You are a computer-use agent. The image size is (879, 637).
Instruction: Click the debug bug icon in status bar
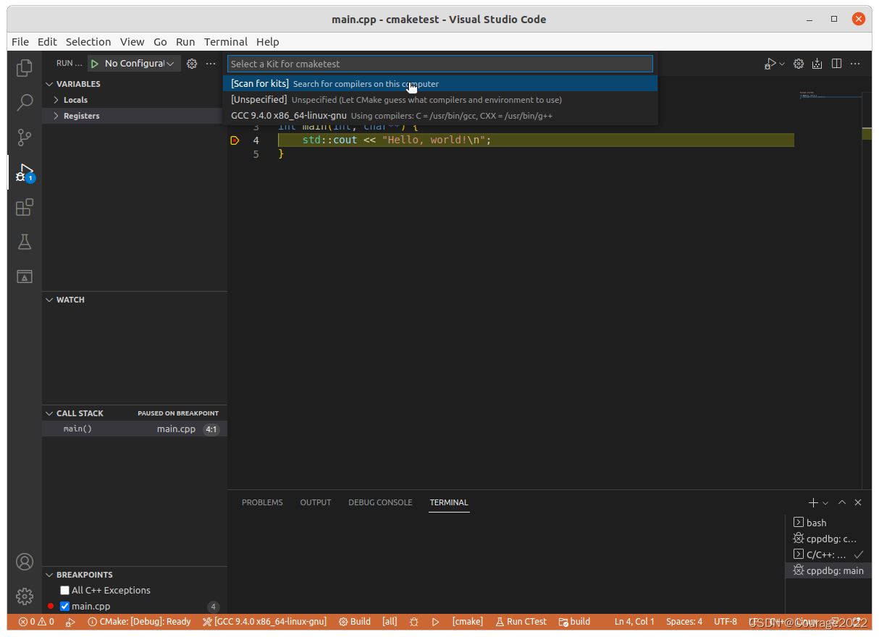pos(414,622)
